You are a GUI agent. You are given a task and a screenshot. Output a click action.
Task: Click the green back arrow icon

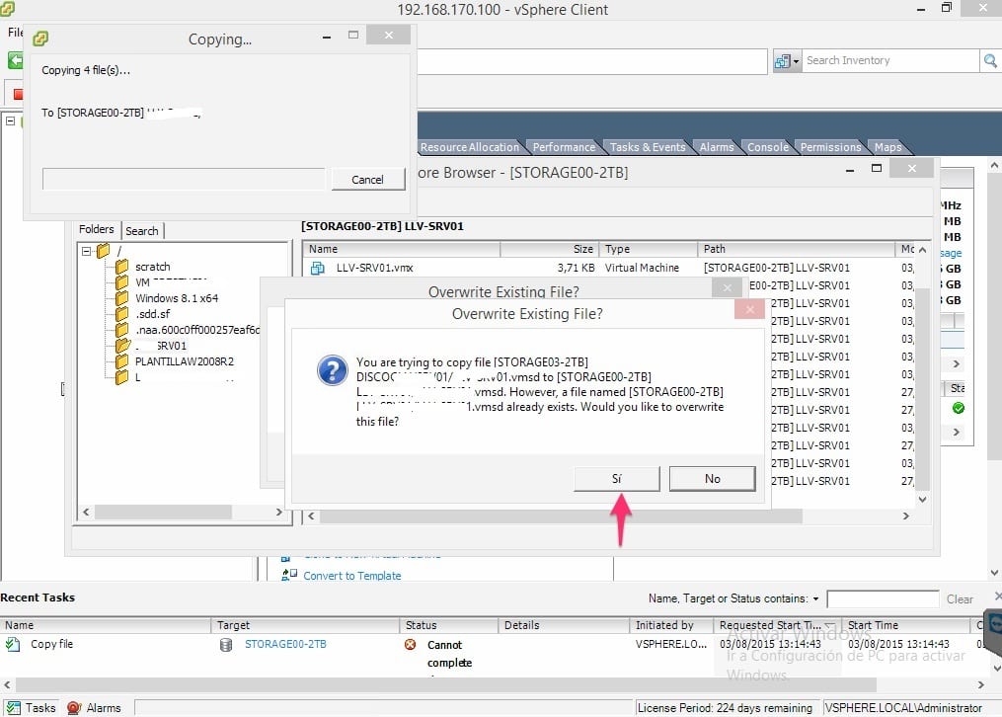tap(15, 60)
